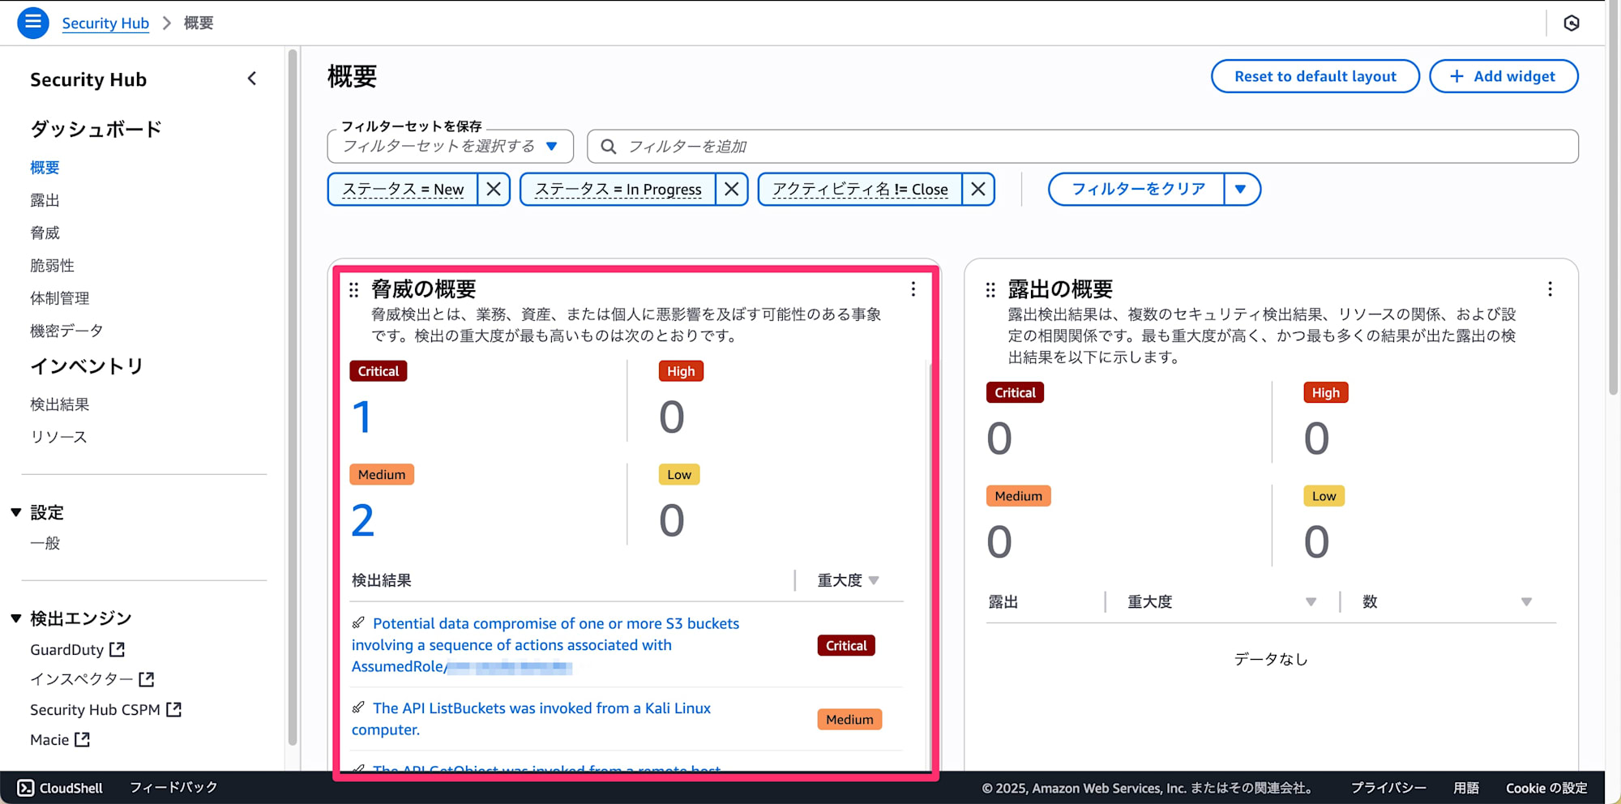Screen dimensions: 1621x804
Task: Click icon beside the Kali Linux finding
Action: click(358, 707)
